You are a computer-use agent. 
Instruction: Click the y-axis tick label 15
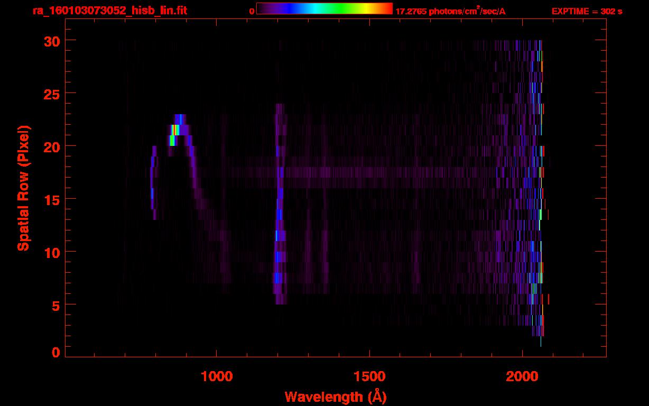click(x=52, y=199)
